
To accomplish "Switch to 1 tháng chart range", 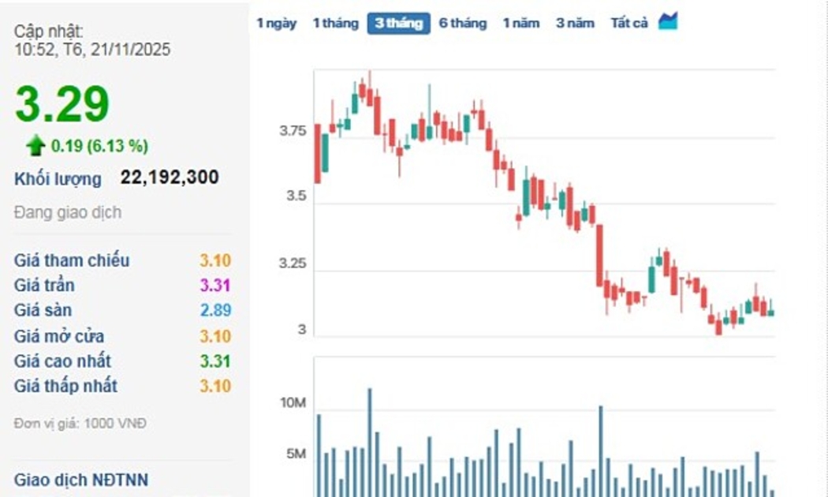I will pos(335,23).
